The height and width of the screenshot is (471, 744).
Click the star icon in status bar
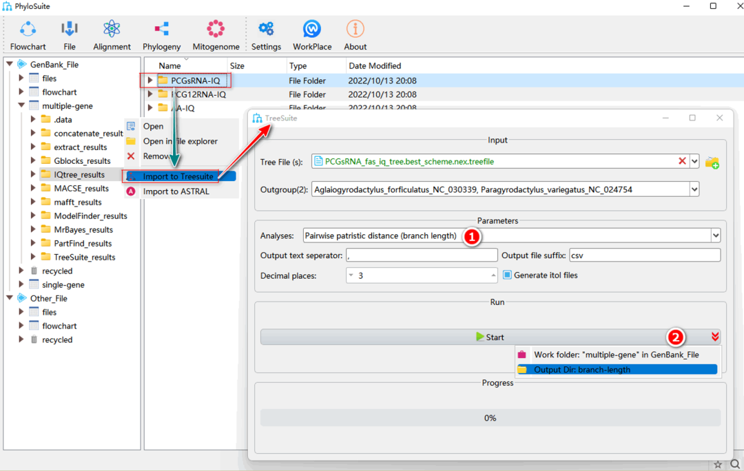pyautogui.click(x=718, y=464)
